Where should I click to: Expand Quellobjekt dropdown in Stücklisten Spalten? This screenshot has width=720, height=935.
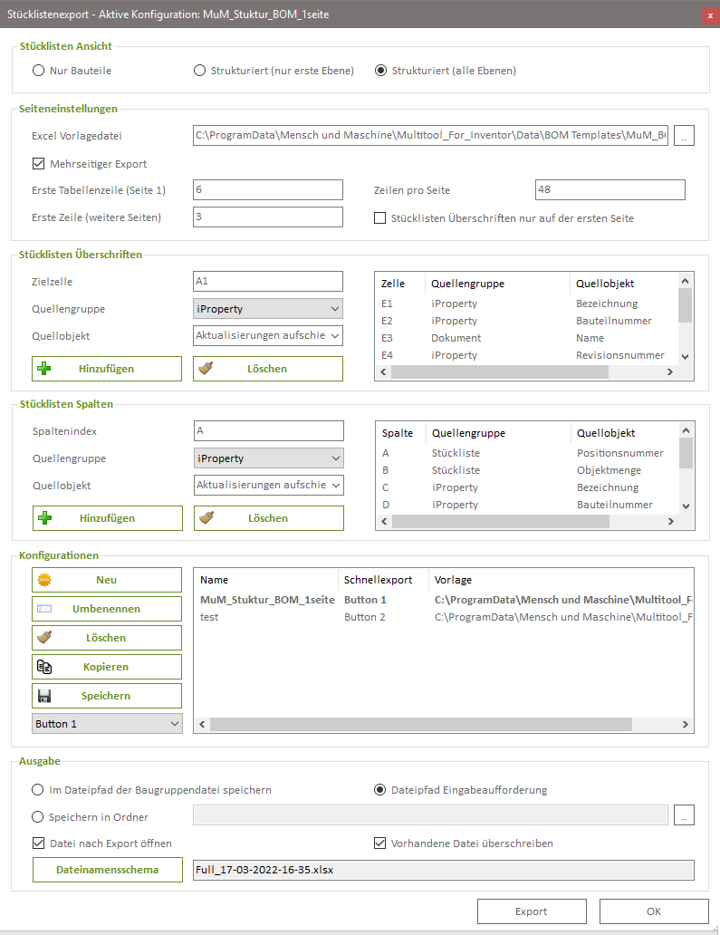269,486
